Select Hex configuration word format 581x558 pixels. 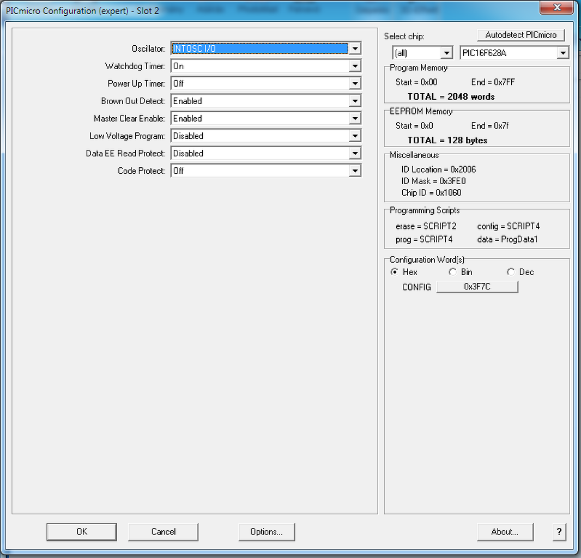click(x=404, y=272)
